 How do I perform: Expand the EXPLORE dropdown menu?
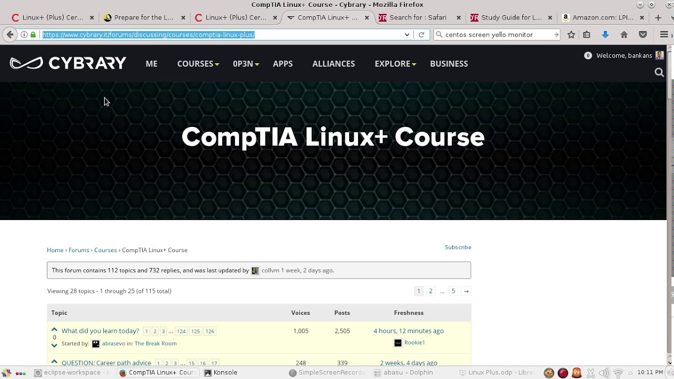pyautogui.click(x=395, y=64)
